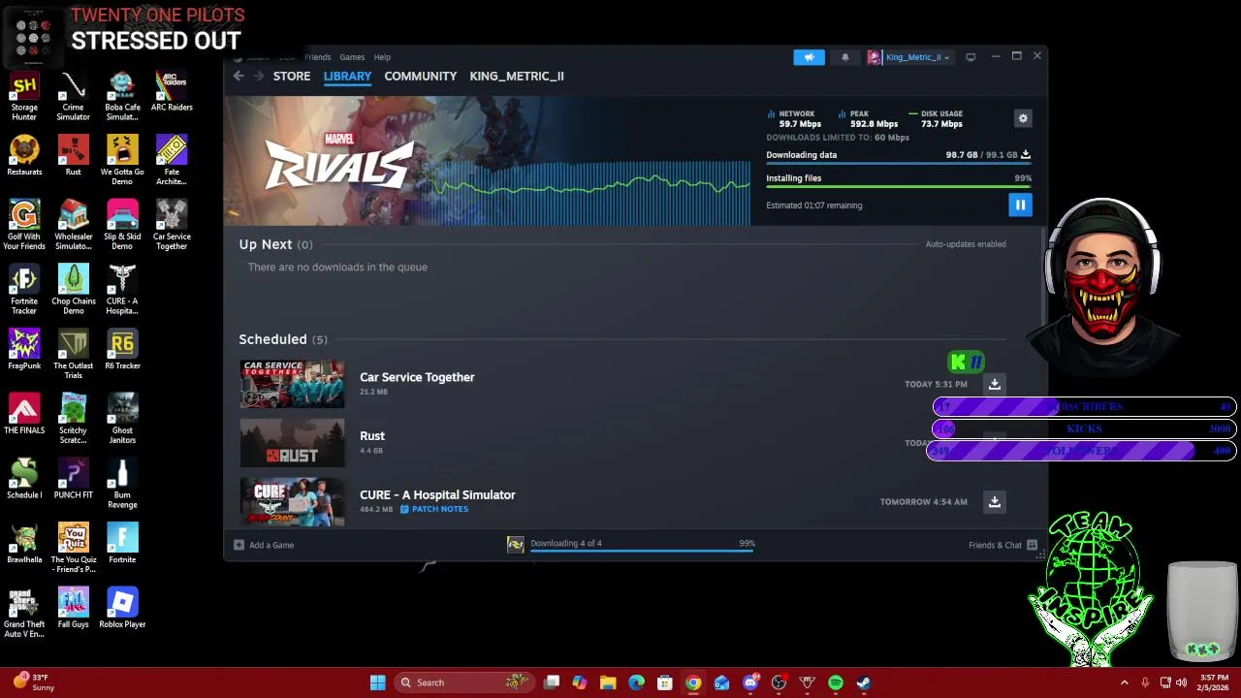Open Slip & Skid Demo shortcut

(x=122, y=225)
